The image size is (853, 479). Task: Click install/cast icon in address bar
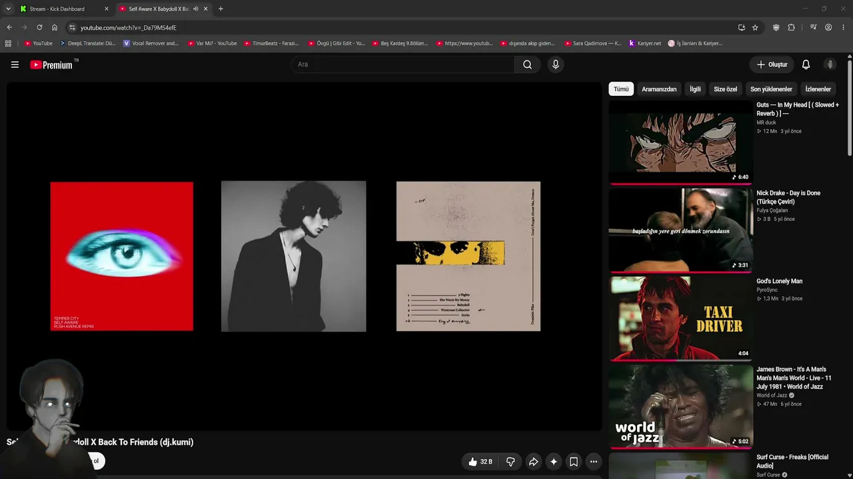click(x=741, y=27)
